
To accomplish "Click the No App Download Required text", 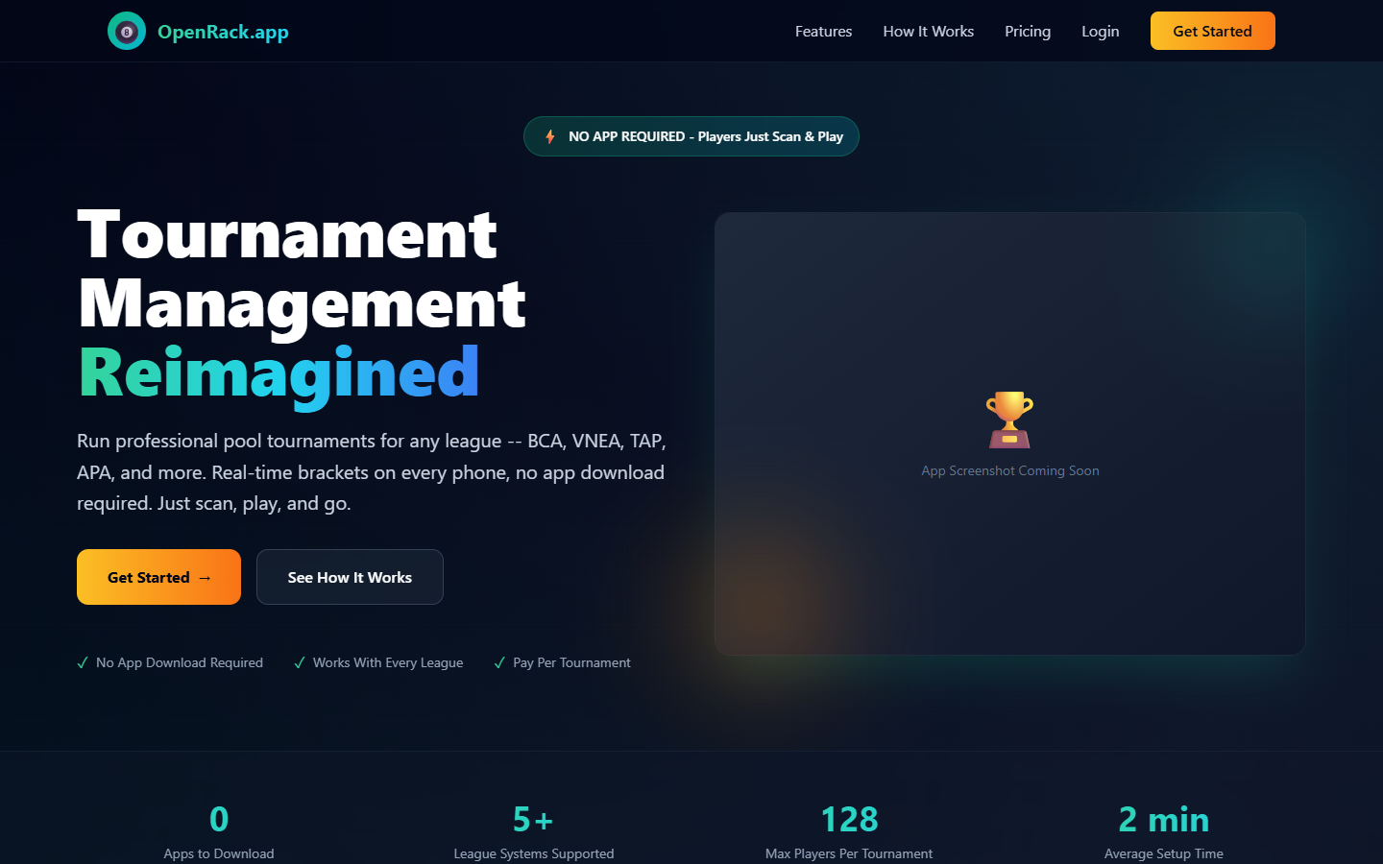I will pyautogui.click(x=180, y=662).
